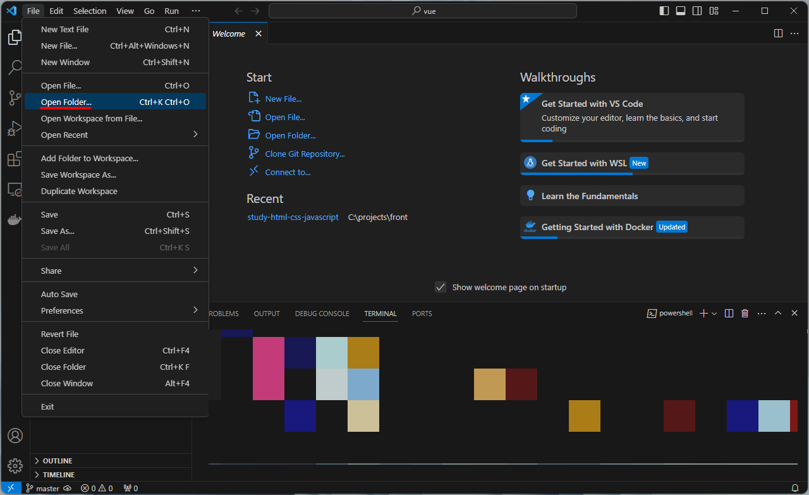This screenshot has width=809, height=495.
Task: Expand the Preferences submenu
Action: 115,310
